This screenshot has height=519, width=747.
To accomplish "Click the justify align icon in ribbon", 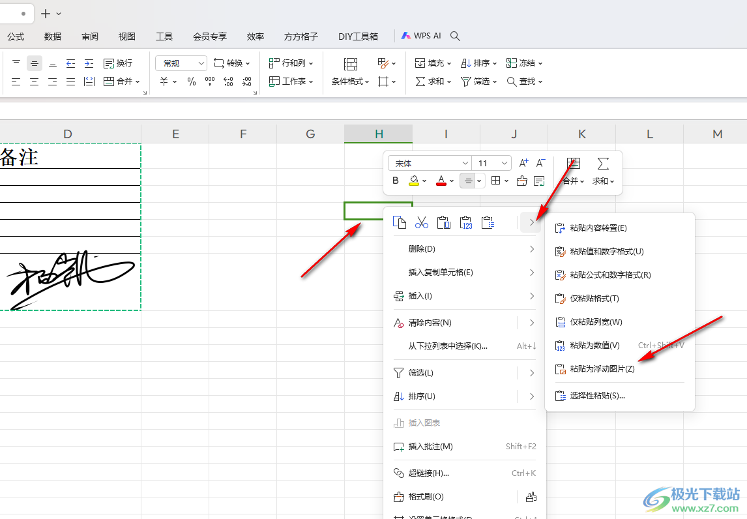I will pyautogui.click(x=70, y=82).
